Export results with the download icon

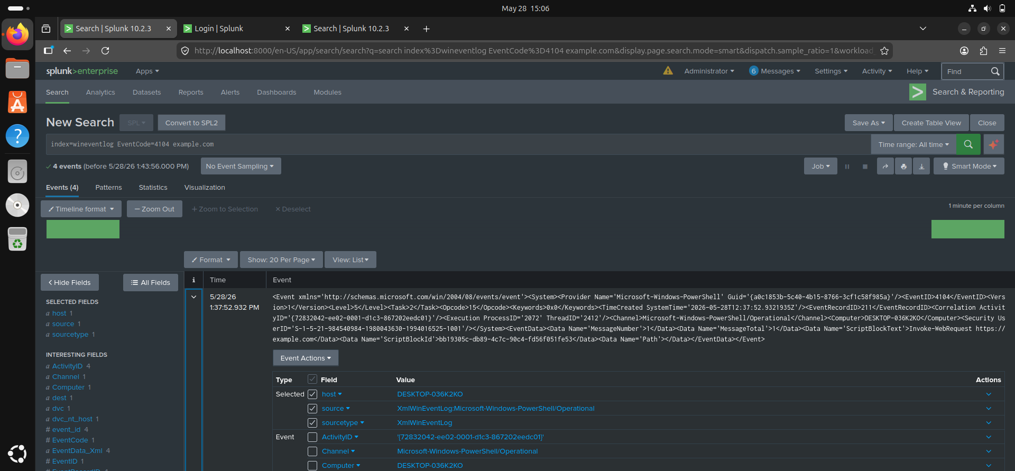921,166
